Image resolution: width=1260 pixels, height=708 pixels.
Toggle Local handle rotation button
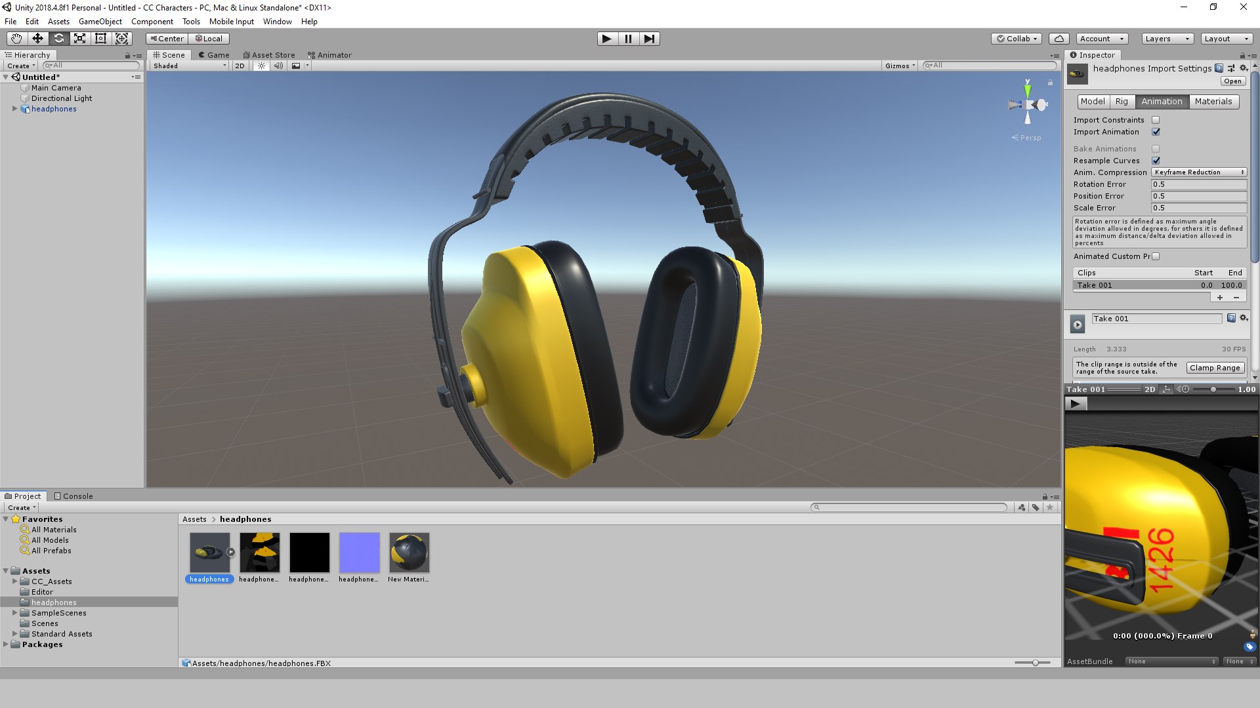click(x=209, y=39)
